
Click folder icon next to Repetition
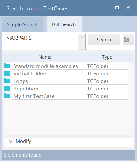click(7, 88)
